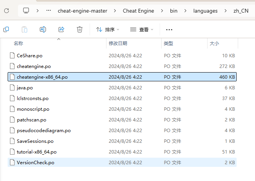Screen dimensions: 255x181
Task: Click the 460 KB size cell
Action: tap(227, 77)
